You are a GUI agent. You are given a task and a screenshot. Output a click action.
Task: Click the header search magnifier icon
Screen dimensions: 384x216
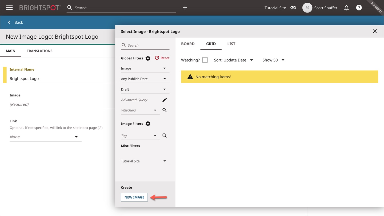point(70,8)
